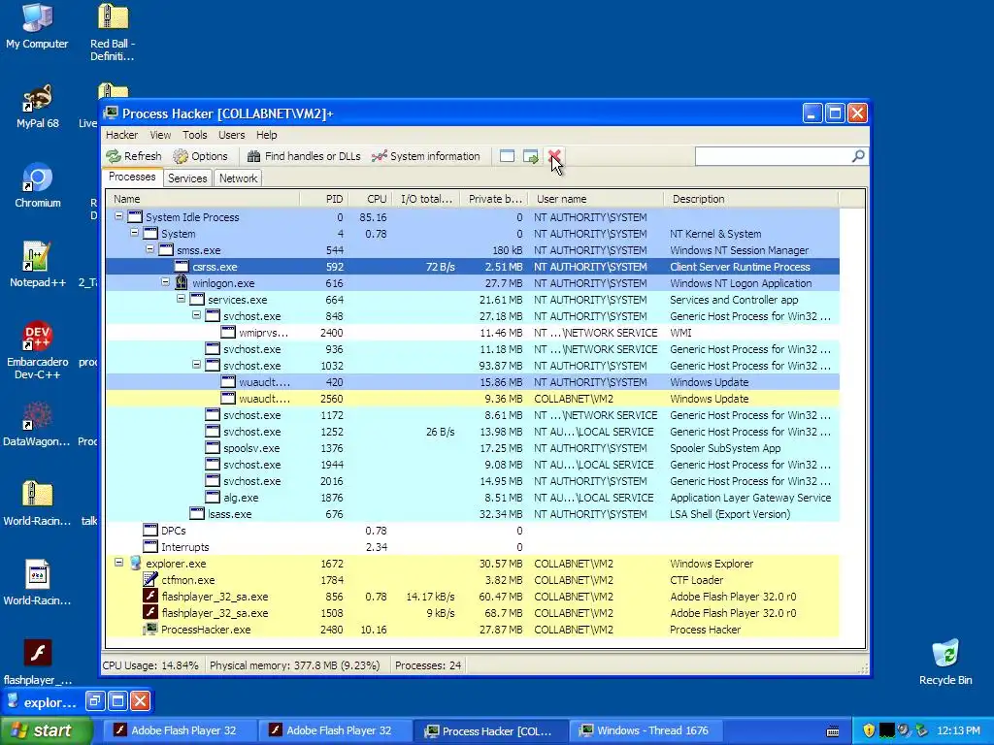
Task: Select wuauclt PID 2560 row
Action: (x=473, y=399)
